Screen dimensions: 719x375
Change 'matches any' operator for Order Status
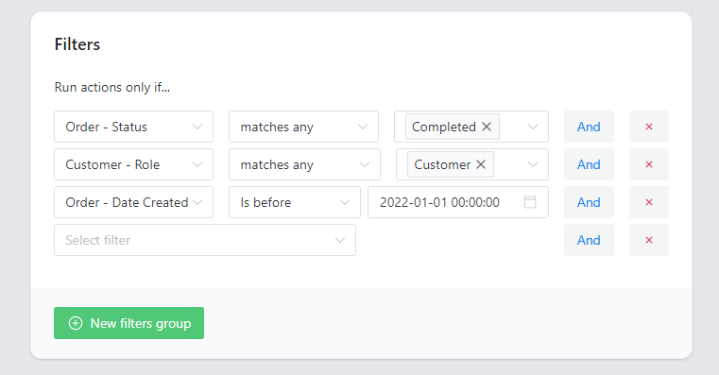303,127
